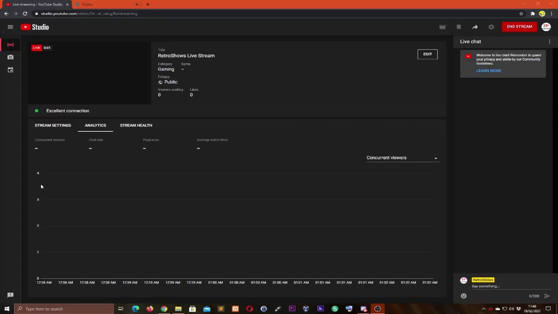Open the Windows Start menu
The image size is (558, 314).
[7, 309]
